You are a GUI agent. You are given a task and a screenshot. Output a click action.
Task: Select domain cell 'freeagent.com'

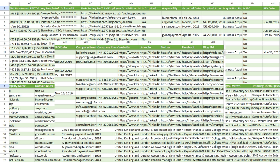click(47, 130)
